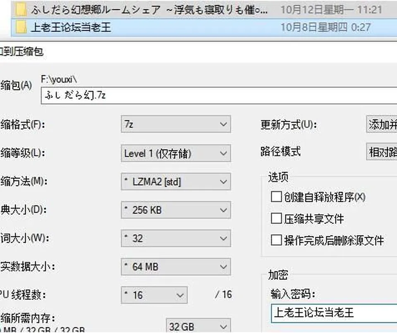Open compression level dropdown Level 1 (仅存储)

pos(176,153)
